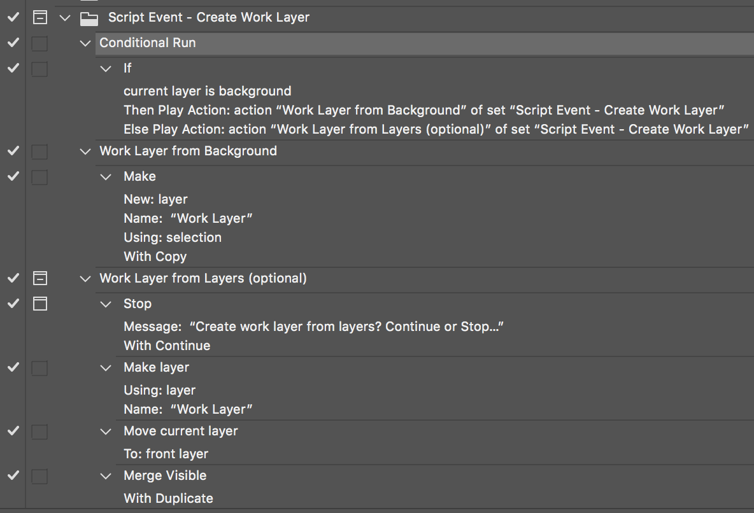754x513 pixels.
Task: Uncheck the Script Event set checkmark
Action: pos(13,18)
